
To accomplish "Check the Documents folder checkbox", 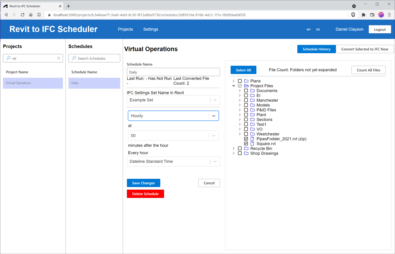I will point(246,91).
